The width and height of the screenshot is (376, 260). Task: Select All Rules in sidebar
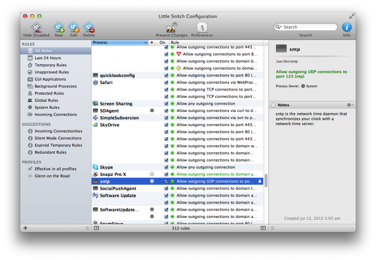(x=56, y=51)
